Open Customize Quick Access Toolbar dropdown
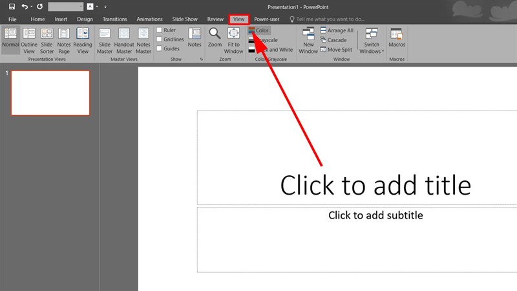Screen dimensions: 517x291 point(105,6)
